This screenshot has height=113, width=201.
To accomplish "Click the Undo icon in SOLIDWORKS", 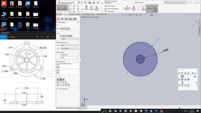I will [98, 3].
